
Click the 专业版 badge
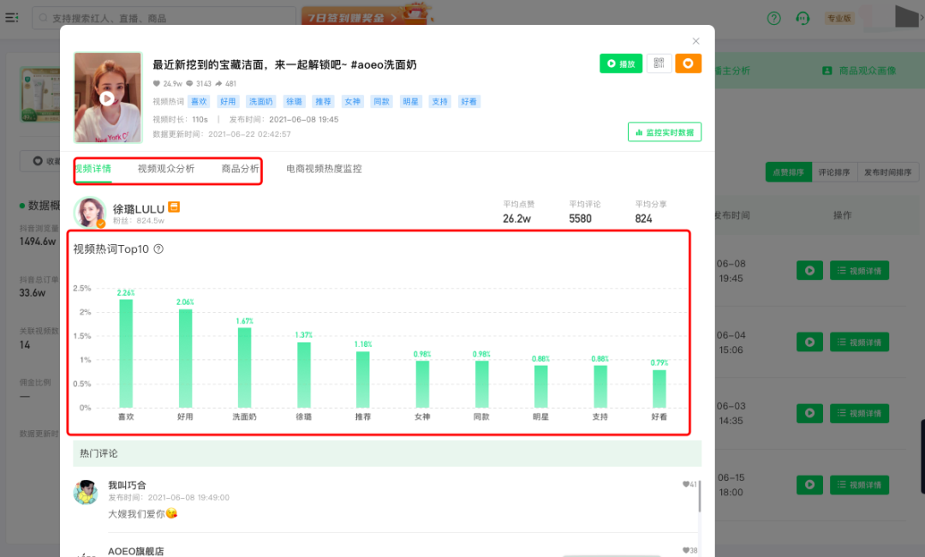pos(838,18)
